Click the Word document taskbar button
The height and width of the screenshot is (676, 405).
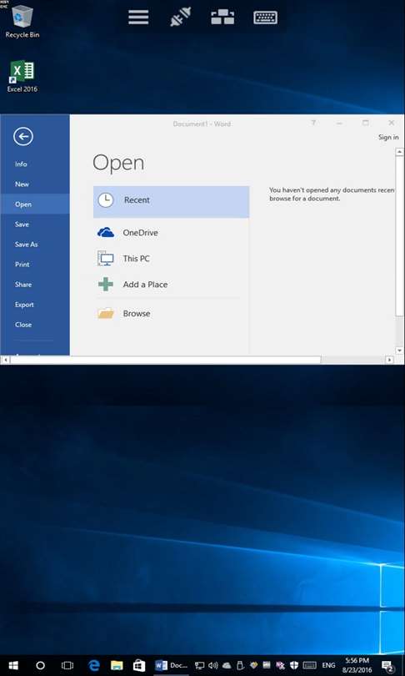coord(172,665)
